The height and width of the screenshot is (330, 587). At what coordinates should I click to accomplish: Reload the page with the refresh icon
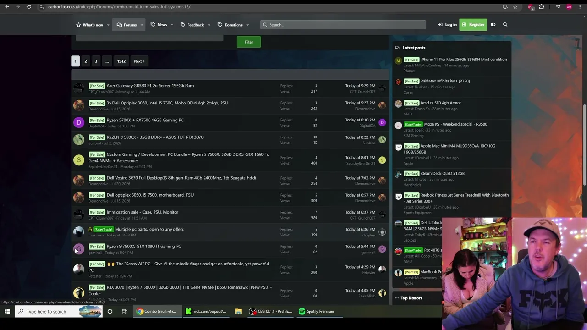pos(29,7)
